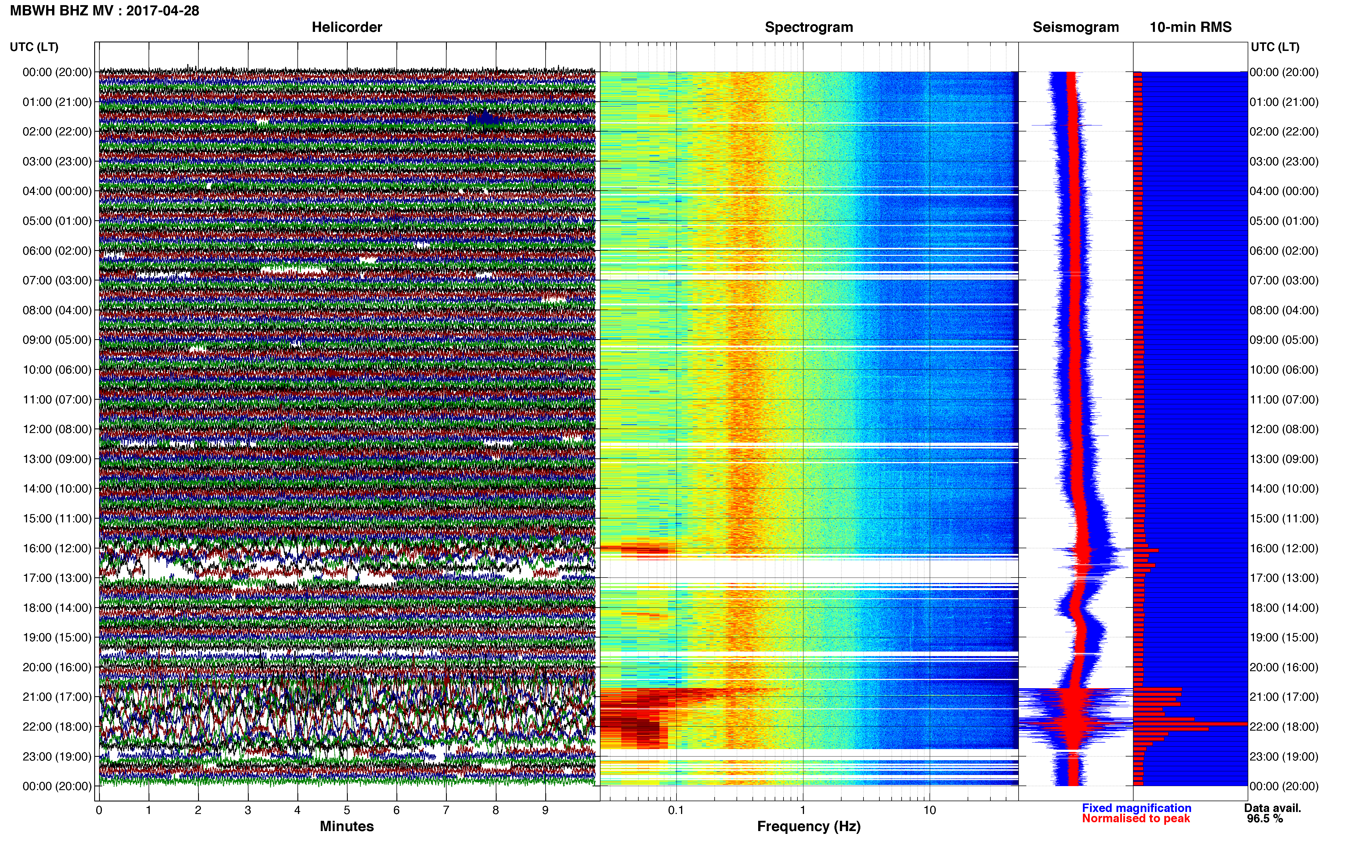Click the Minutes axis label

(347, 826)
